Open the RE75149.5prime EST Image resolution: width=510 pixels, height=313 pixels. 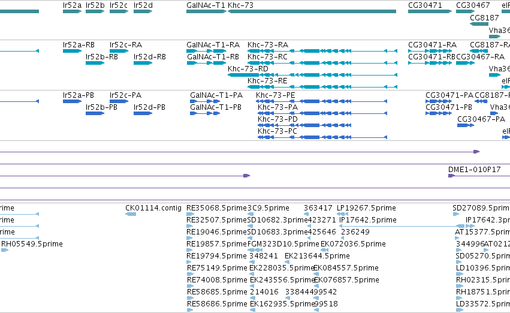pyautogui.click(x=190, y=274)
